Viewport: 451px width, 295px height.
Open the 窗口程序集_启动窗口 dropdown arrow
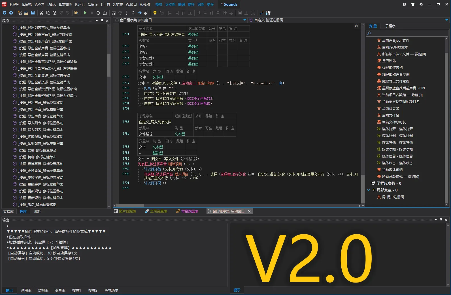coord(245,20)
